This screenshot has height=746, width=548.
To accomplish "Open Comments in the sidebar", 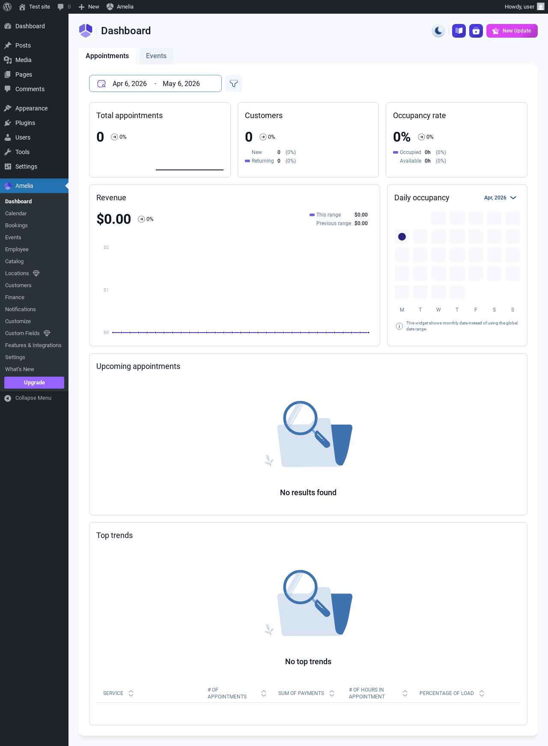I will [x=34, y=89].
